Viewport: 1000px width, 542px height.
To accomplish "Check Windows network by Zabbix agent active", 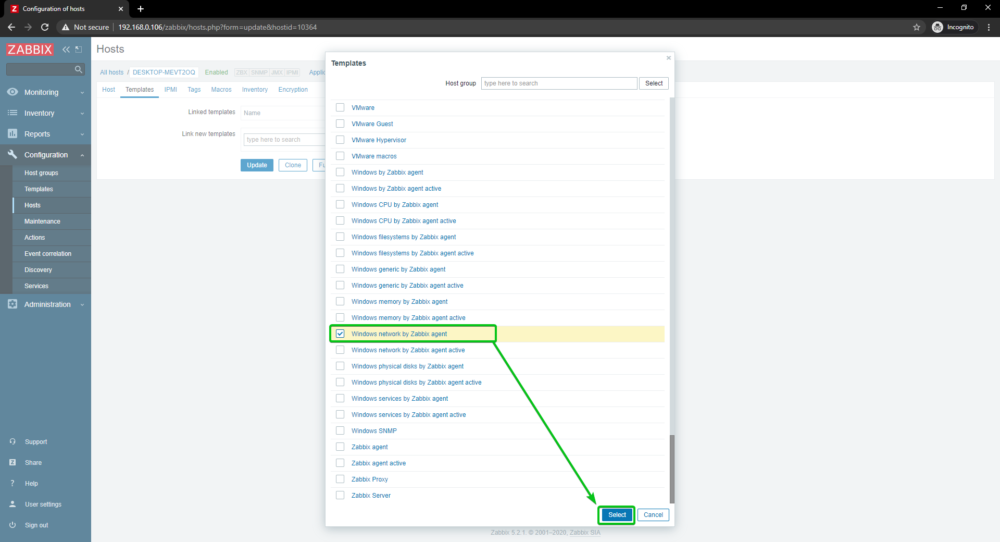I will point(340,350).
